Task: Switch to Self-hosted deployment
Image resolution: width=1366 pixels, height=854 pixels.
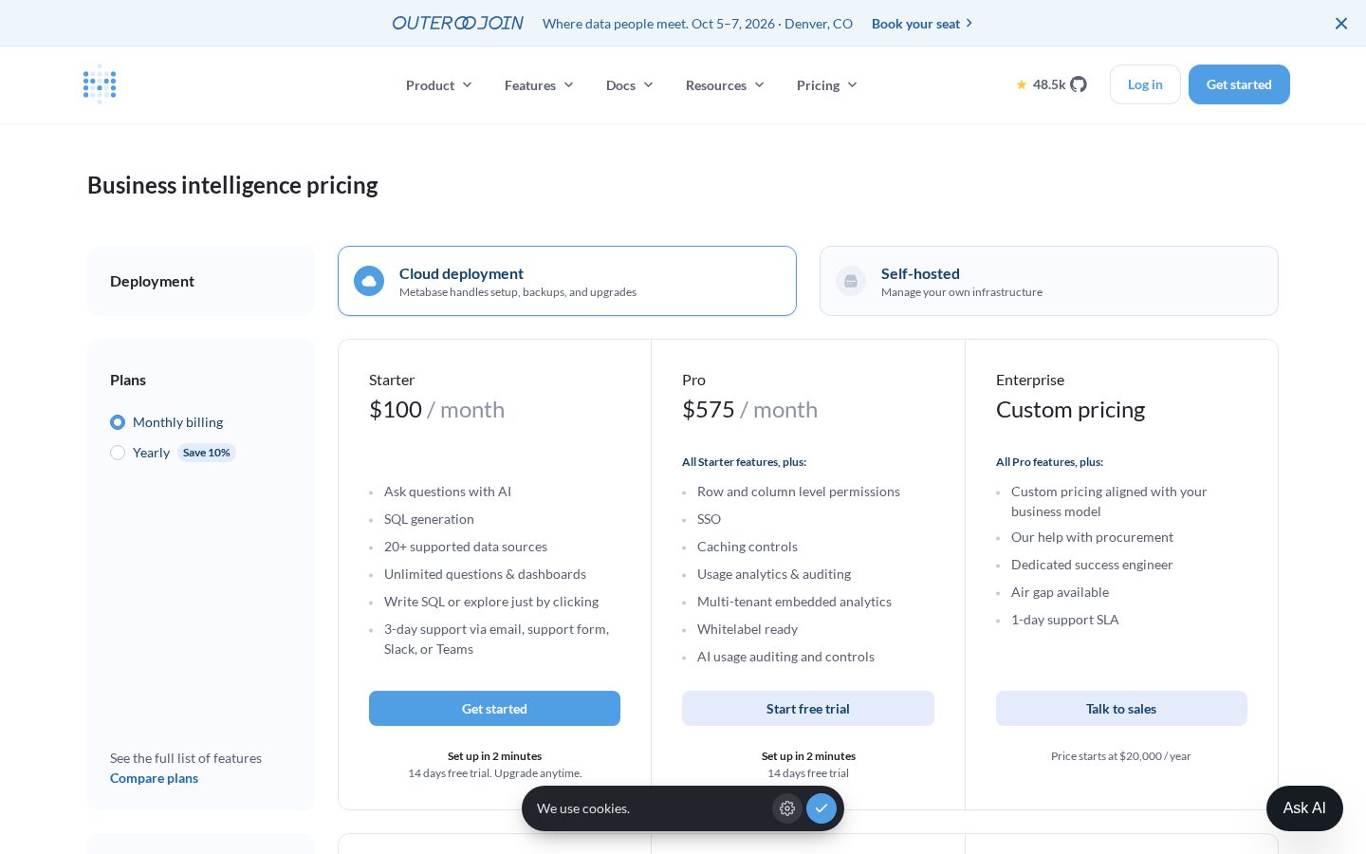Action: click(1049, 281)
